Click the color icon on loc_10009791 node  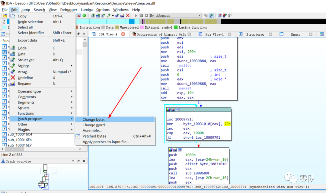point(168,109)
